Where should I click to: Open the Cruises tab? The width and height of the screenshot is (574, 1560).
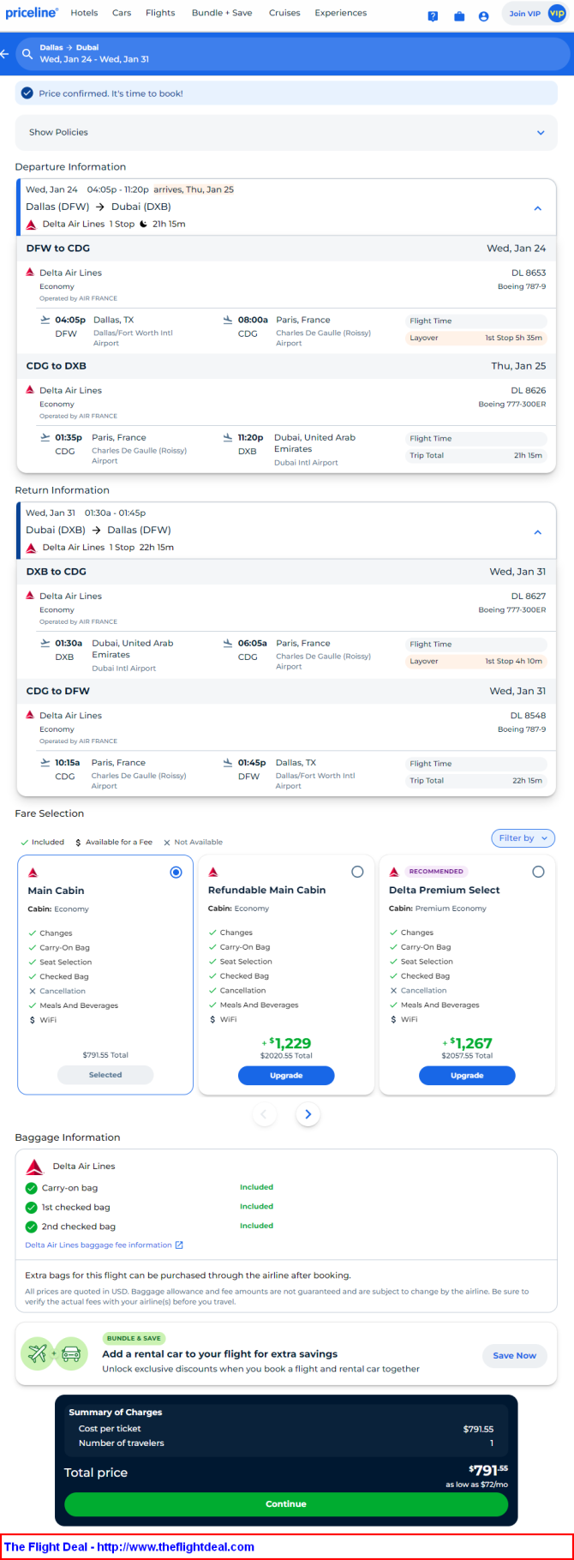pos(284,13)
